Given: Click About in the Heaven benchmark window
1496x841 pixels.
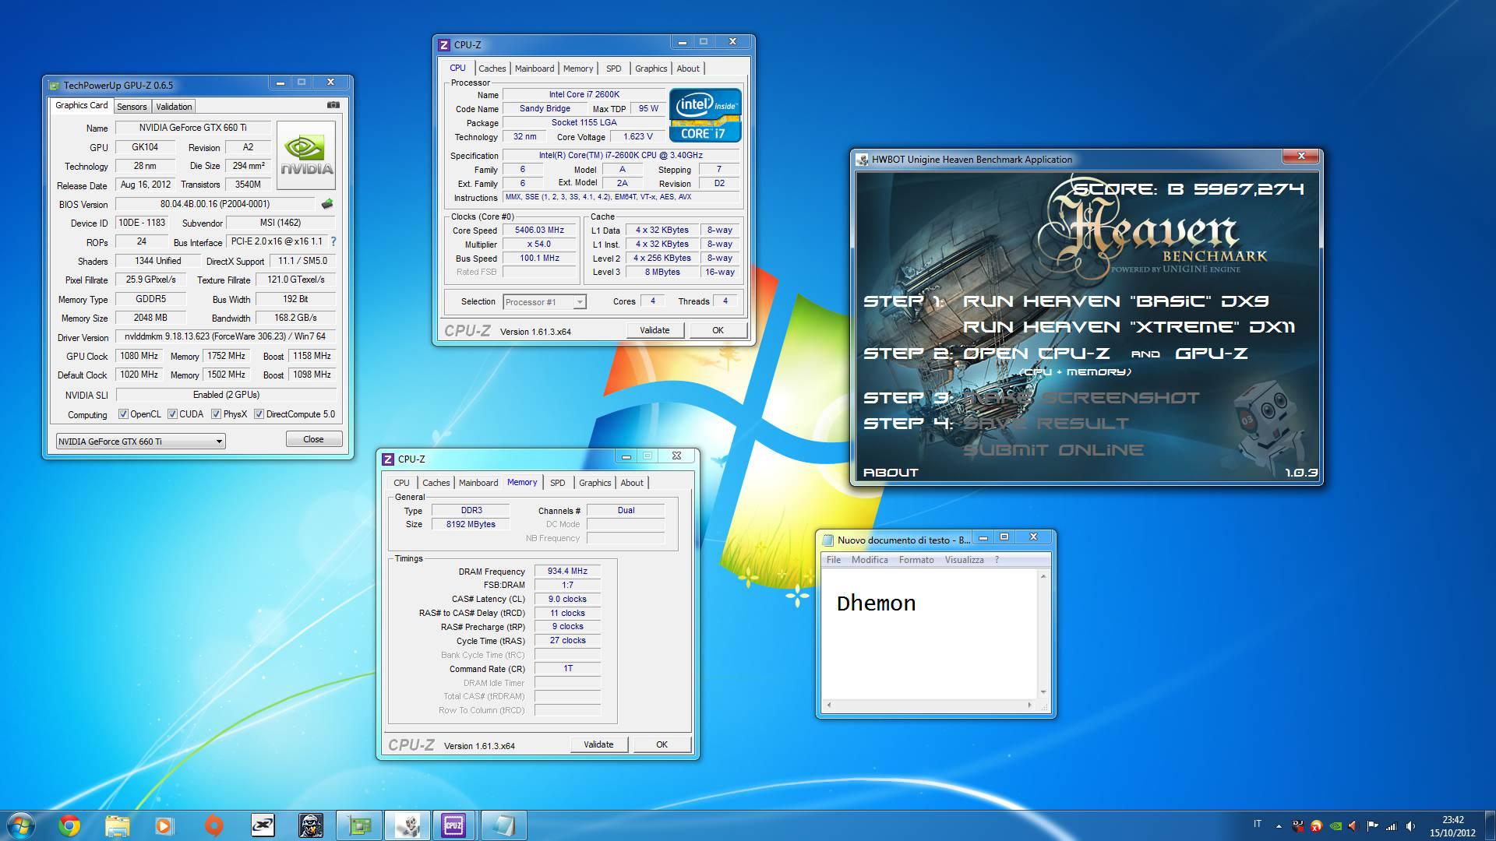Looking at the screenshot, I should pyautogui.click(x=891, y=473).
